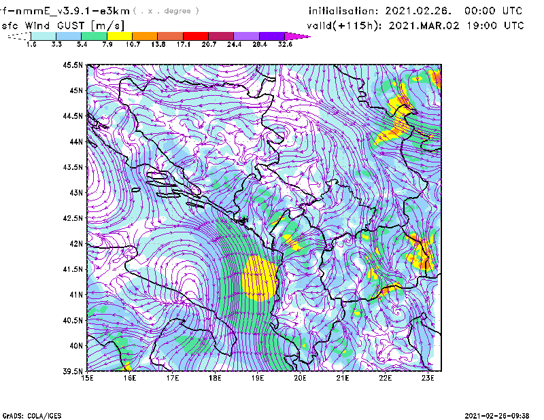Click the 19E longitude label
The width and height of the screenshot is (544, 420).
pos(258,378)
